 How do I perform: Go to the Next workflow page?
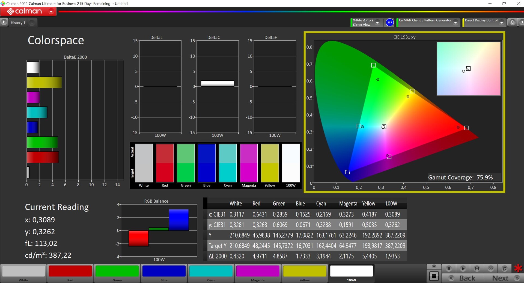tap(504, 278)
